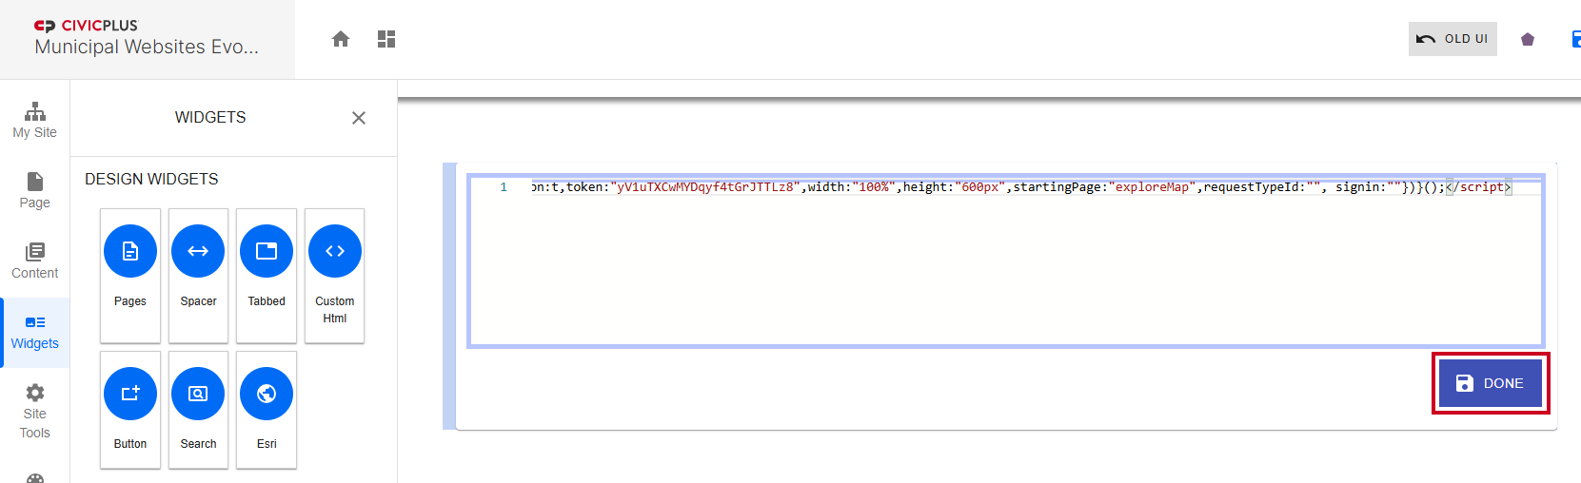Open the palette section in sidebar
The image size is (1581, 483).
point(35,477)
